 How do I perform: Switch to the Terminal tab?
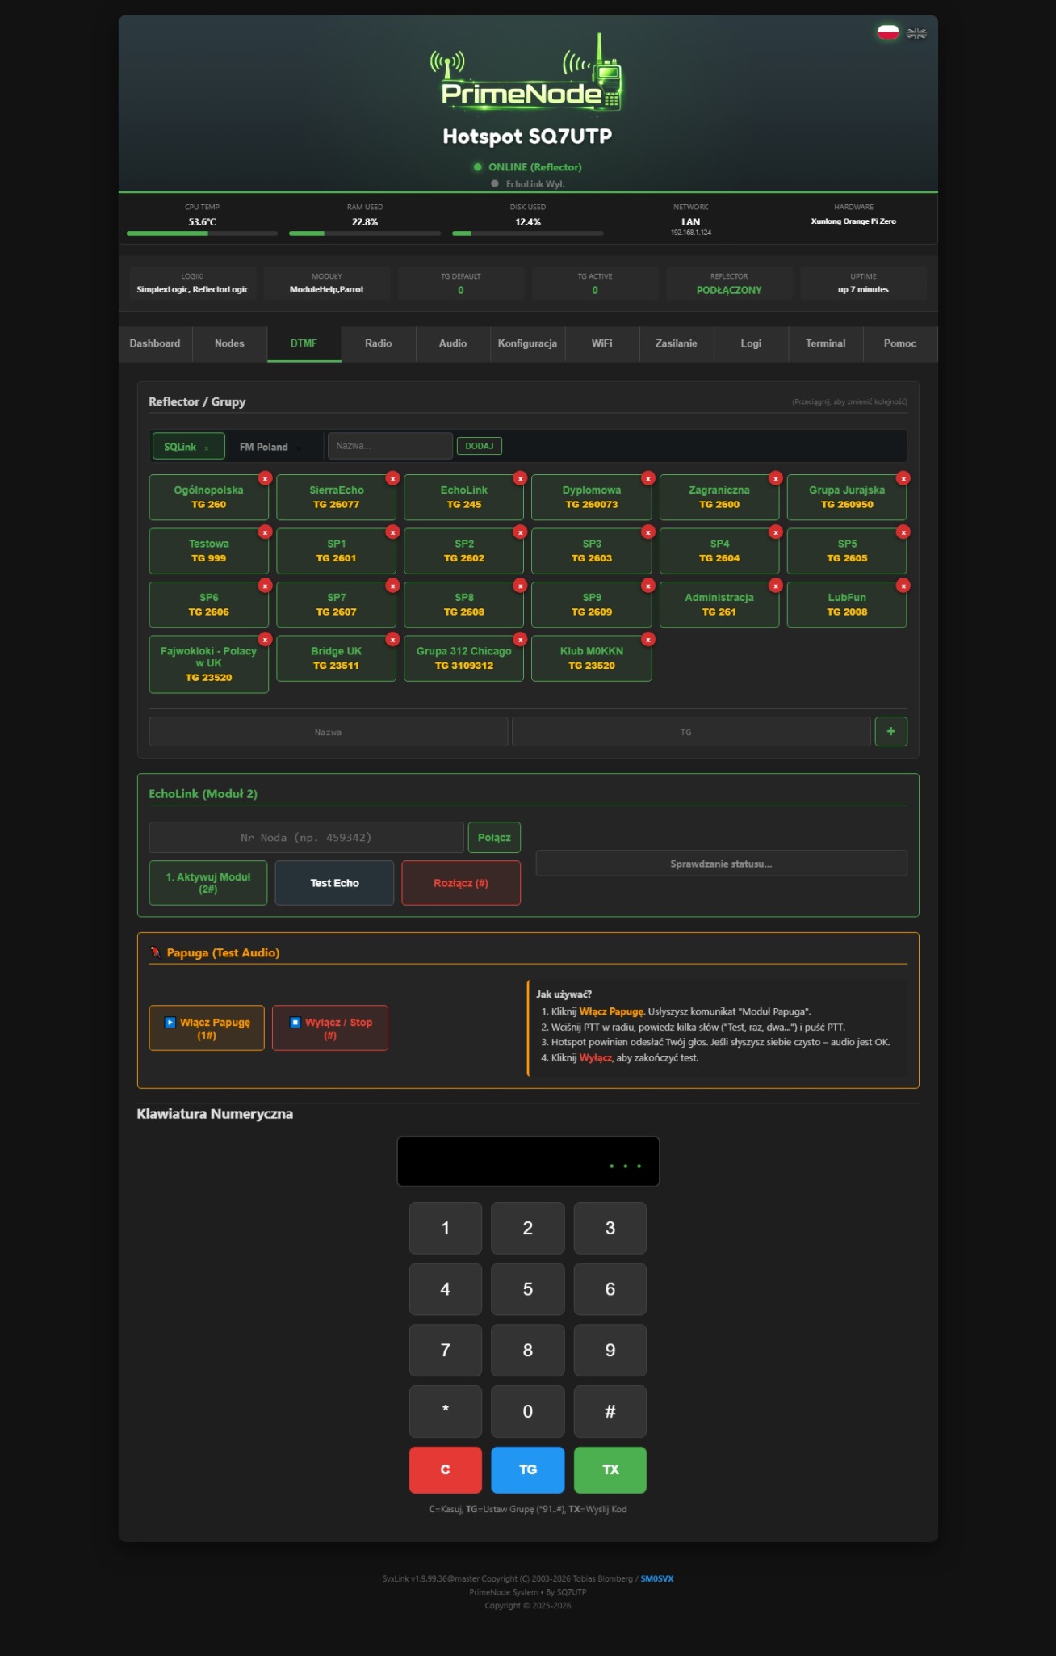tap(825, 343)
